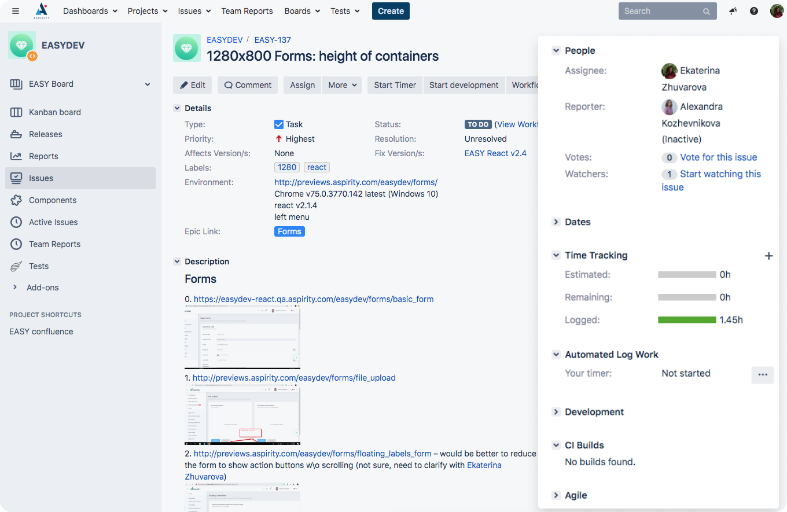Click the EASY Board icon in sidebar

[16, 84]
